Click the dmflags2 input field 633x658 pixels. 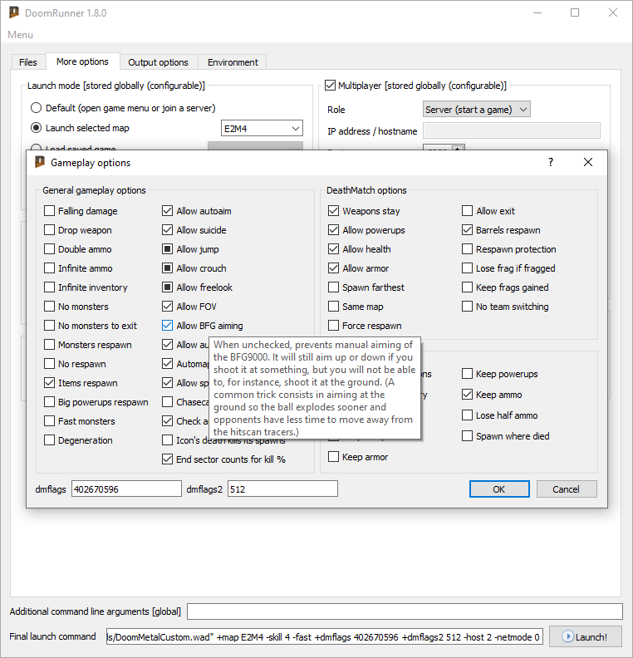point(282,489)
